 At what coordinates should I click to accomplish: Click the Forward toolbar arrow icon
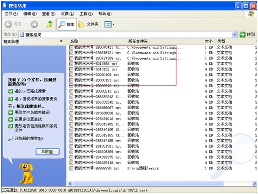pos(34,25)
